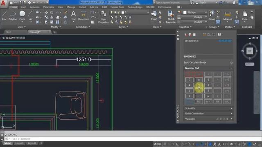The height and width of the screenshot is (147, 262).
Task: Switch to Layout1 tab
Action: [x=19, y=143]
